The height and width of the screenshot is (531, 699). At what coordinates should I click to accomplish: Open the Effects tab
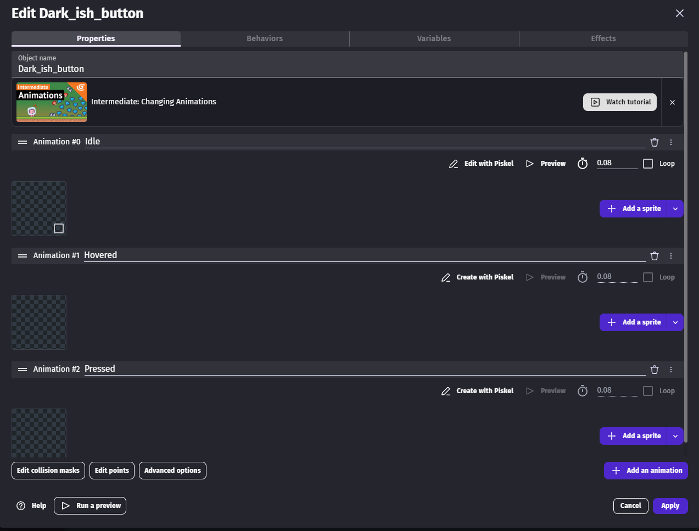click(603, 38)
